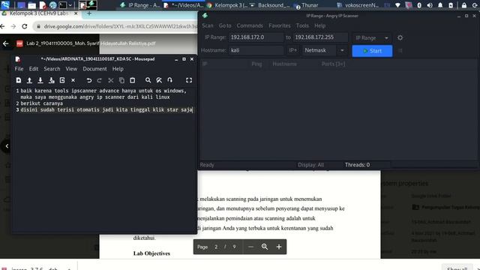480x270 pixels.
Task: Open File menu in Mousepad
Action: (19, 69)
